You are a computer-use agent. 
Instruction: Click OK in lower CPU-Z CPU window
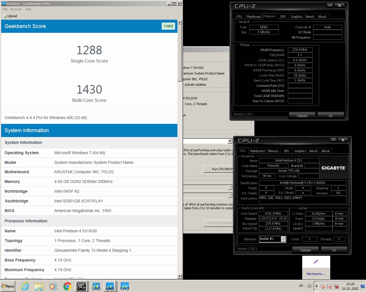tap(334, 250)
